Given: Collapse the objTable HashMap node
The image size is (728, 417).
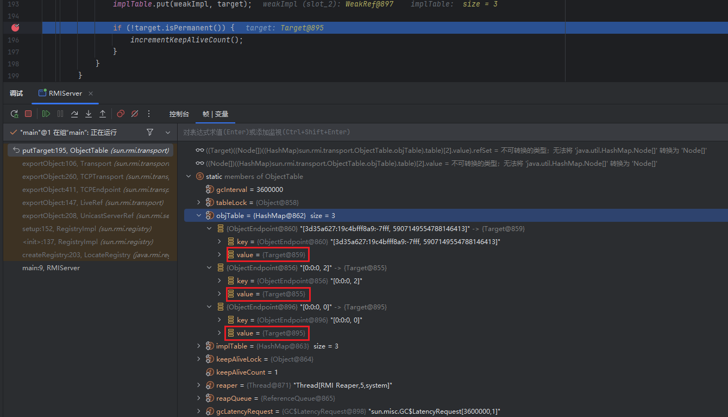Looking at the screenshot, I should coord(199,216).
